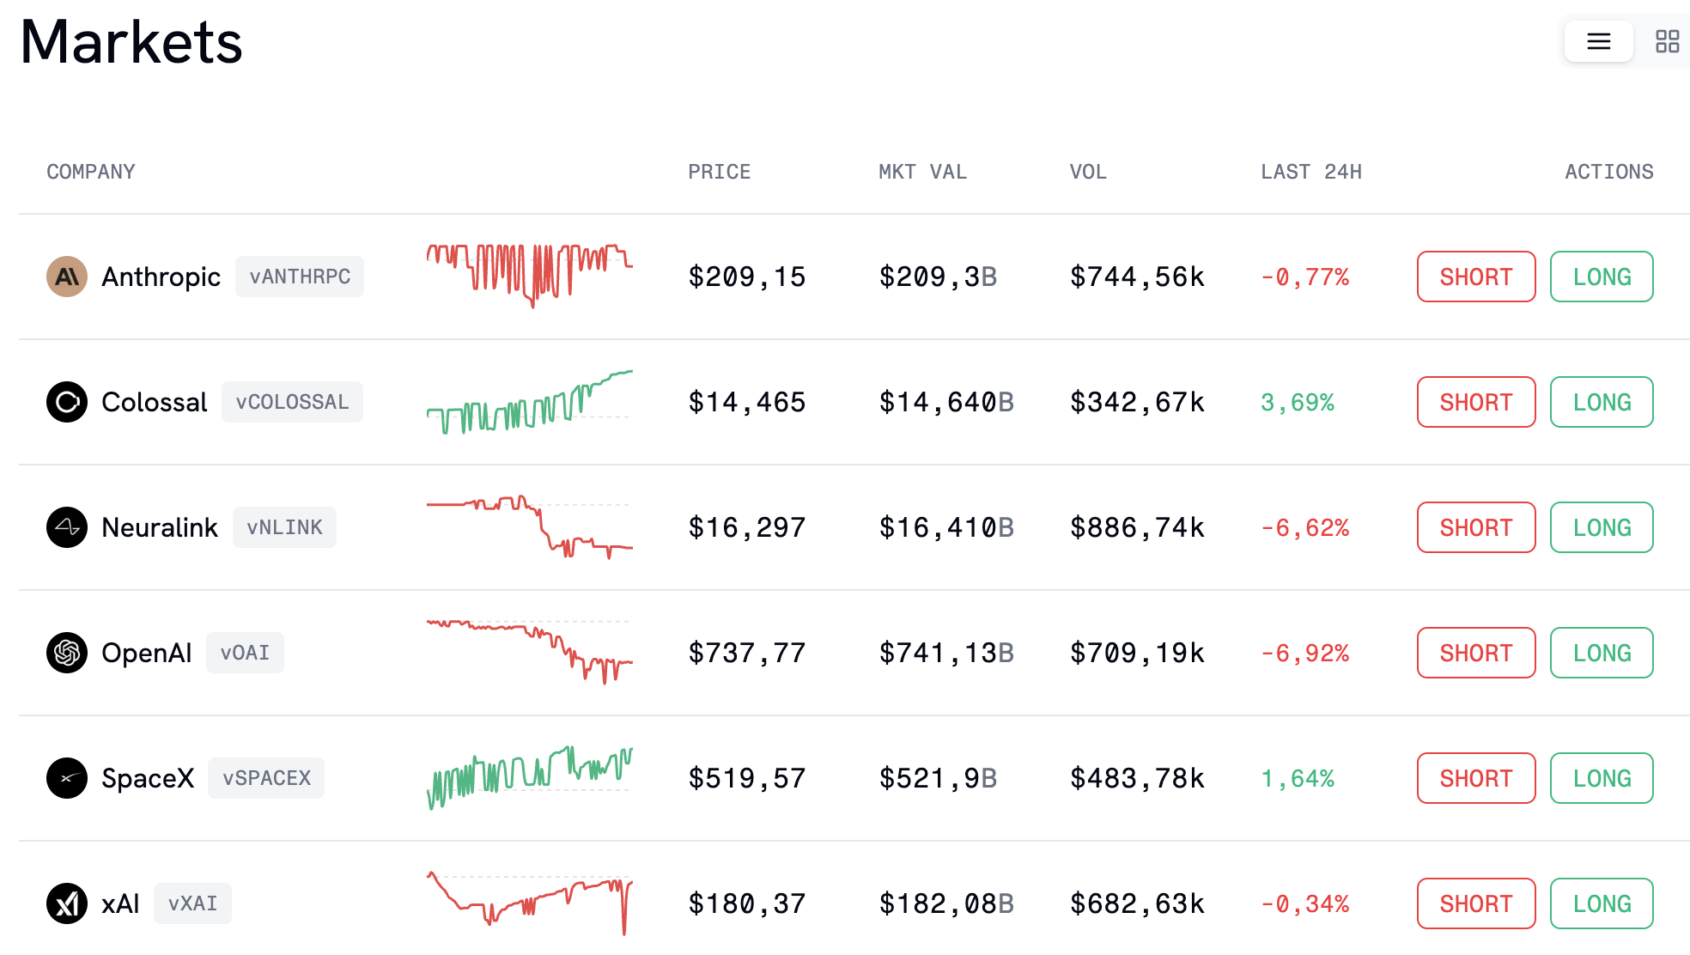
Task: Click the xAI logo icon
Action: tap(67, 903)
